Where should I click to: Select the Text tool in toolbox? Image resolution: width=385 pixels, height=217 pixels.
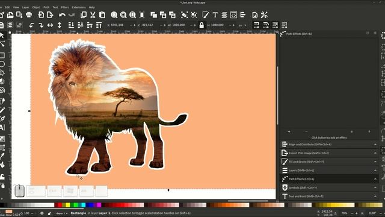pos(2,127)
